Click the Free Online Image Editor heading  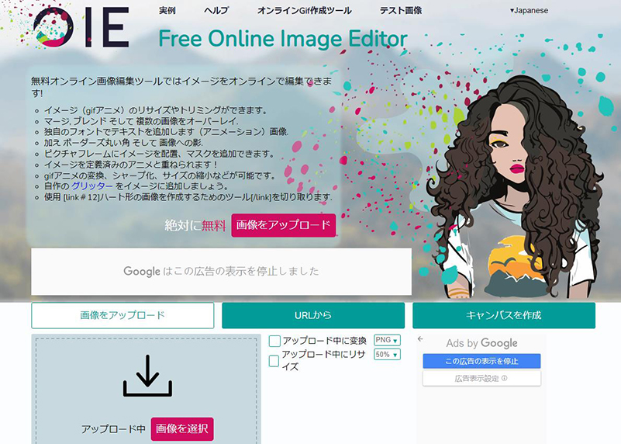pyautogui.click(x=283, y=39)
